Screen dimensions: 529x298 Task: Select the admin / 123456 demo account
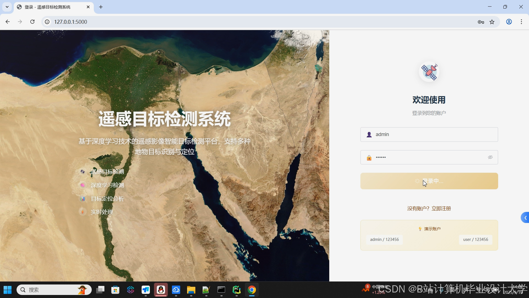[384, 240]
